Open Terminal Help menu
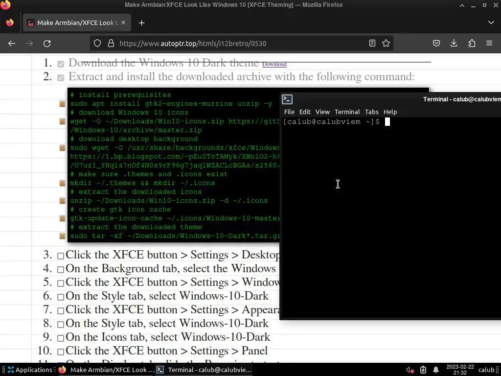The height and width of the screenshot is (376, 501). tap(390, 112)
